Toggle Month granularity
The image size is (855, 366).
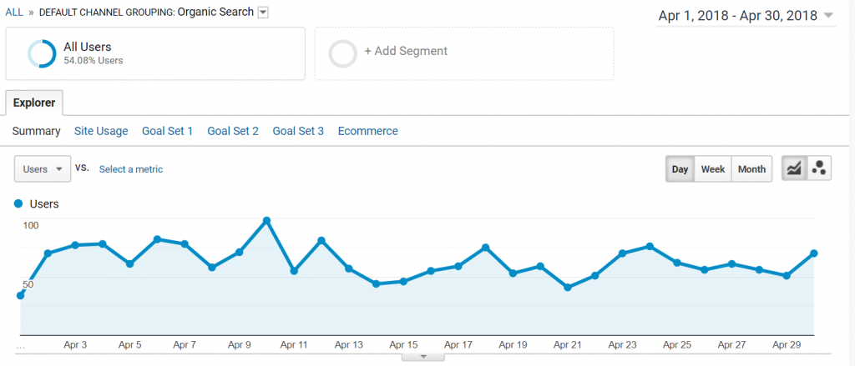751,169
